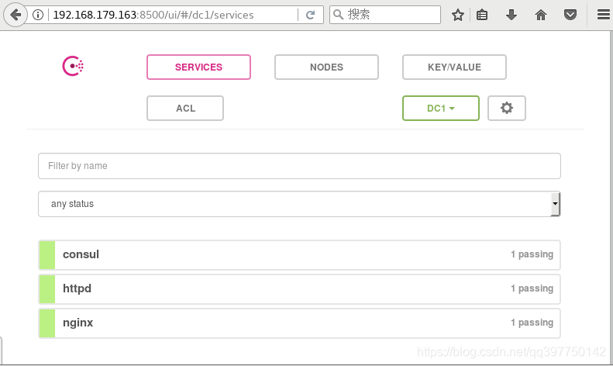Click green status bar of httpd service
613x366 pixels.
47,289
